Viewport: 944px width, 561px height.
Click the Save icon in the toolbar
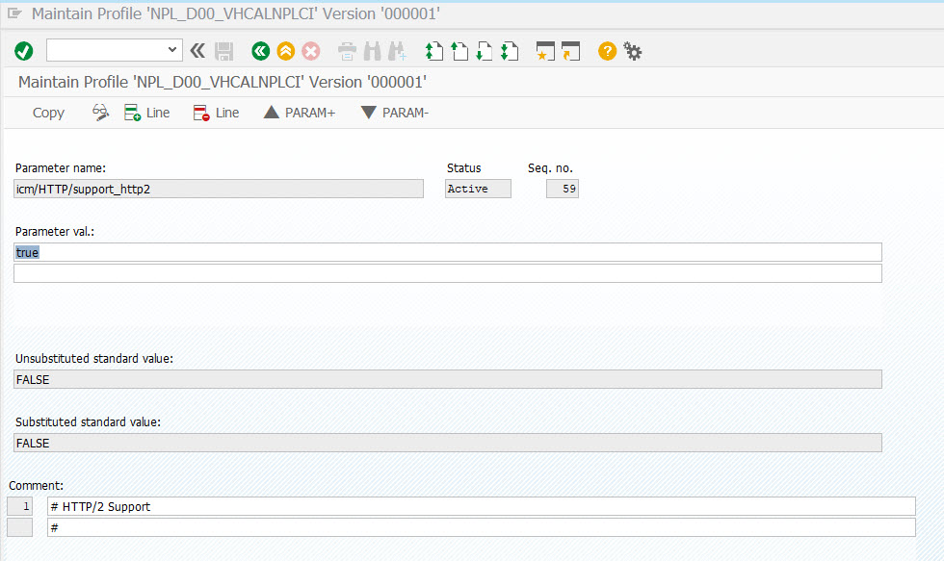pyautogui.click(x=224, y=50)
